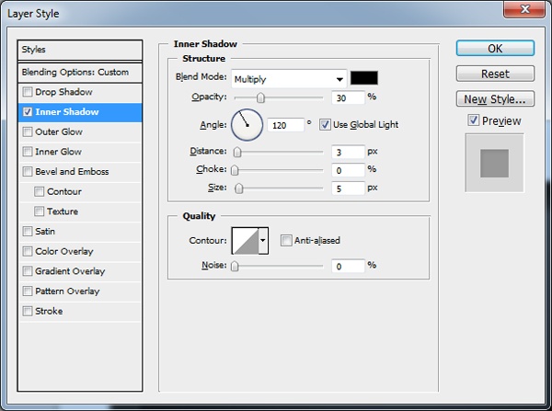Screen dimensions: 552x411
Task: Click the style preview thumbnail
Action: pos(495,163)
